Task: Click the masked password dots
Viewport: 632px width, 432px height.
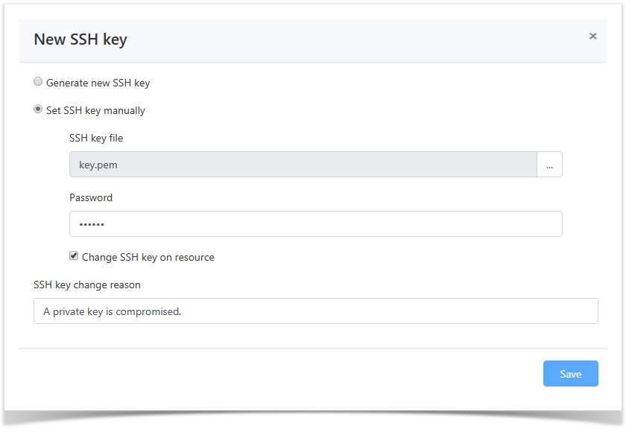Action: 92,224
